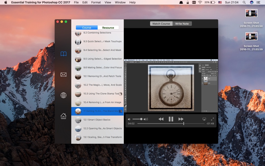Open lesson 10.1 Removing And Patch Tools

click(x=98, y=76)
